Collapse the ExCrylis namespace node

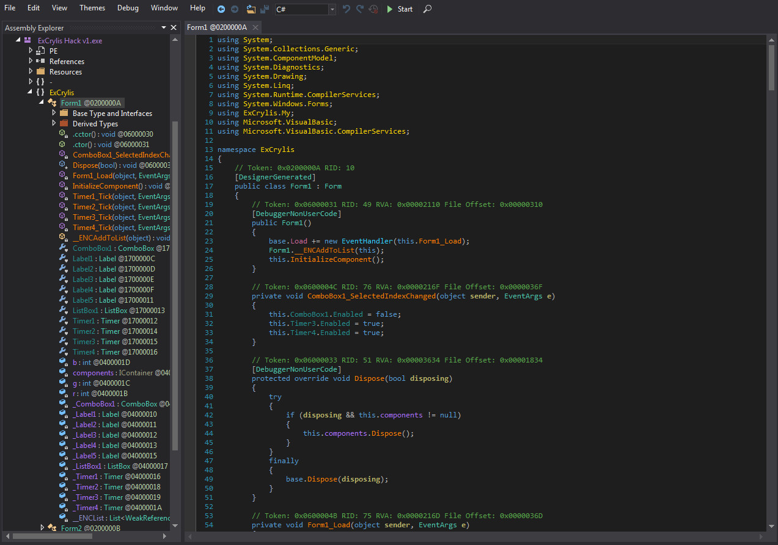point(31,92)
